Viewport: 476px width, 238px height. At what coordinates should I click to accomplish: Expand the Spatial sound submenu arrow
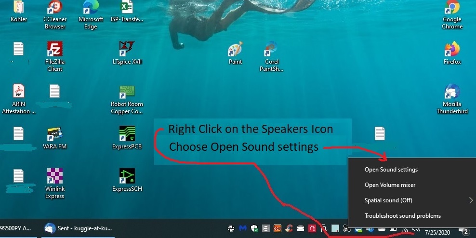click(471, 200)
